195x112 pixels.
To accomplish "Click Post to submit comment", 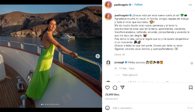I will (190, 108).
